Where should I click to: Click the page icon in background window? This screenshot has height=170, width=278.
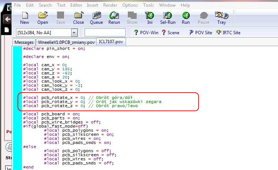7,30
